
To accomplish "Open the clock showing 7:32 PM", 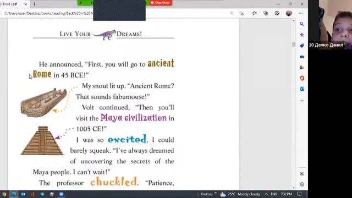I will click(286, 194).
